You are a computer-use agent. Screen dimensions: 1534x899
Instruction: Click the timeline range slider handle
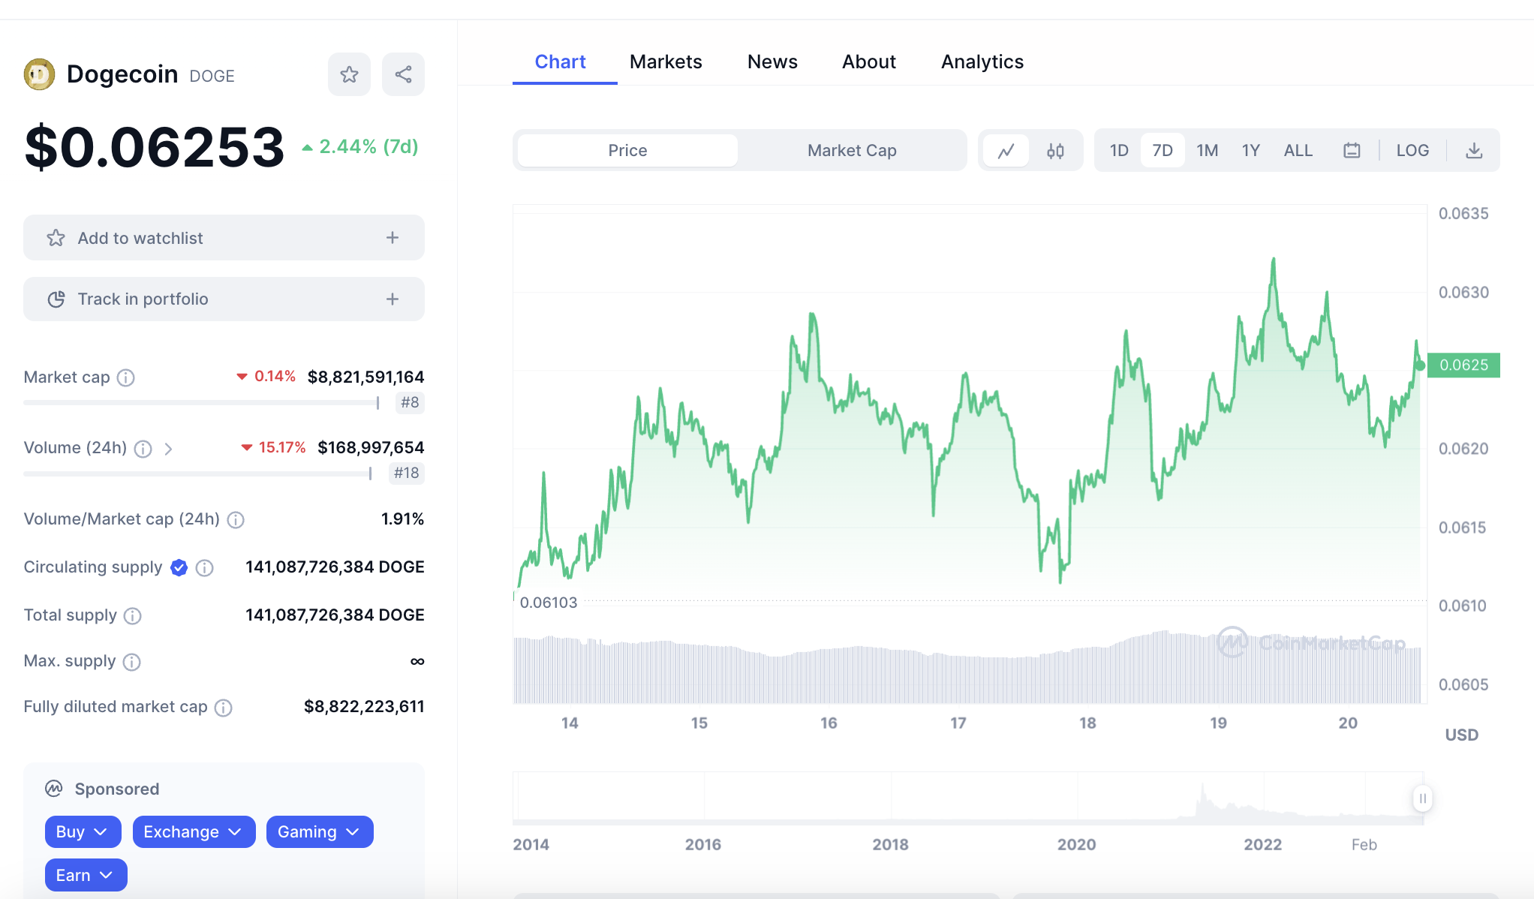tap(1422, 798)
